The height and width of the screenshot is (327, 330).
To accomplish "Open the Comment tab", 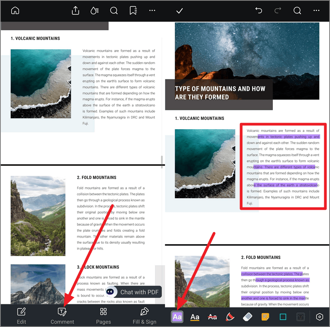I will pyautogui.click(x=62, y=316).
